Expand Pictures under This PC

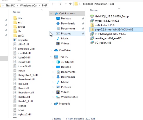click(x=53, y=87)
